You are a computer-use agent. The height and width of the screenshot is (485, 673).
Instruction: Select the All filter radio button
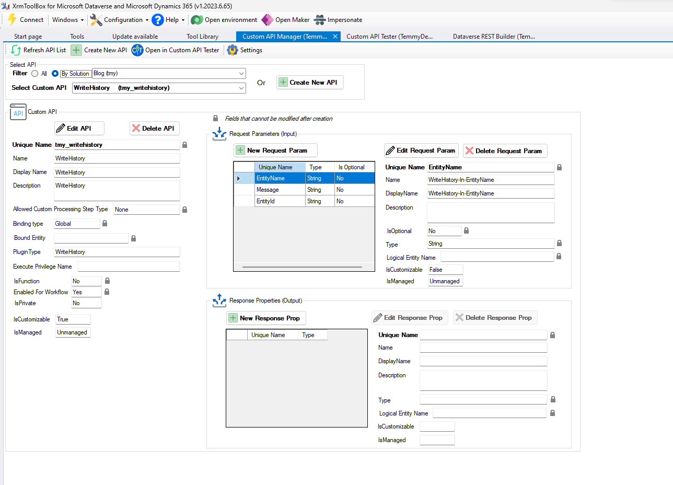(35, 74)
